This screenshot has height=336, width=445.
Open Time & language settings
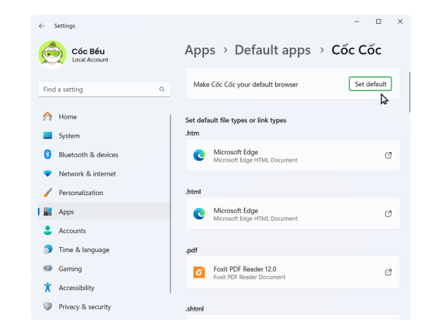[x=104, y=250]
